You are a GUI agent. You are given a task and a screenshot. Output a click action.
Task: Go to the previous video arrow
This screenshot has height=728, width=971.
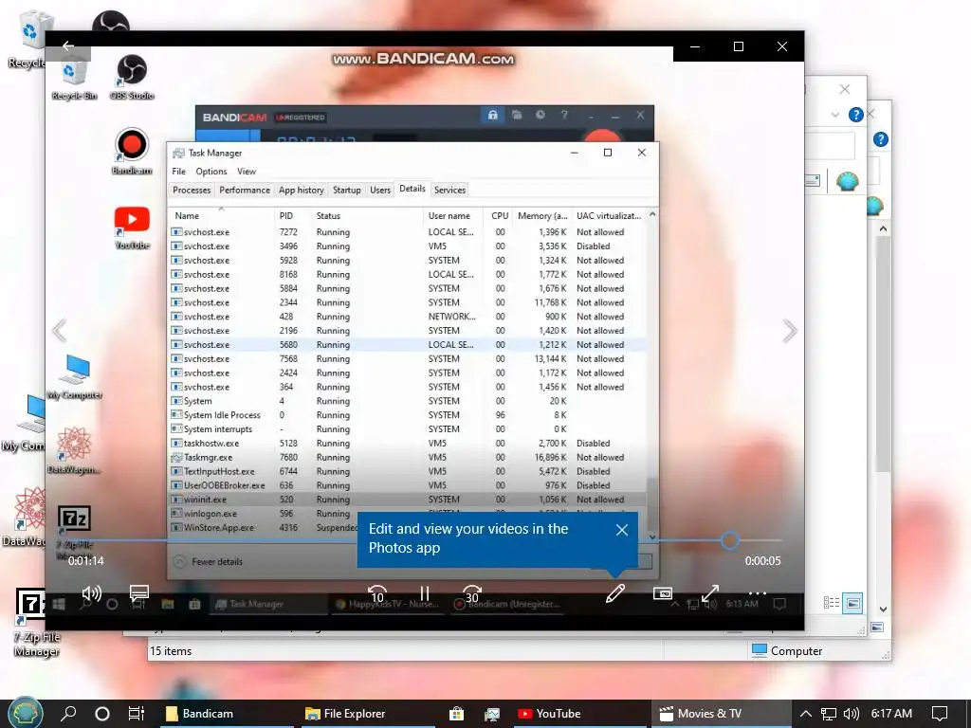click(60, 331)
